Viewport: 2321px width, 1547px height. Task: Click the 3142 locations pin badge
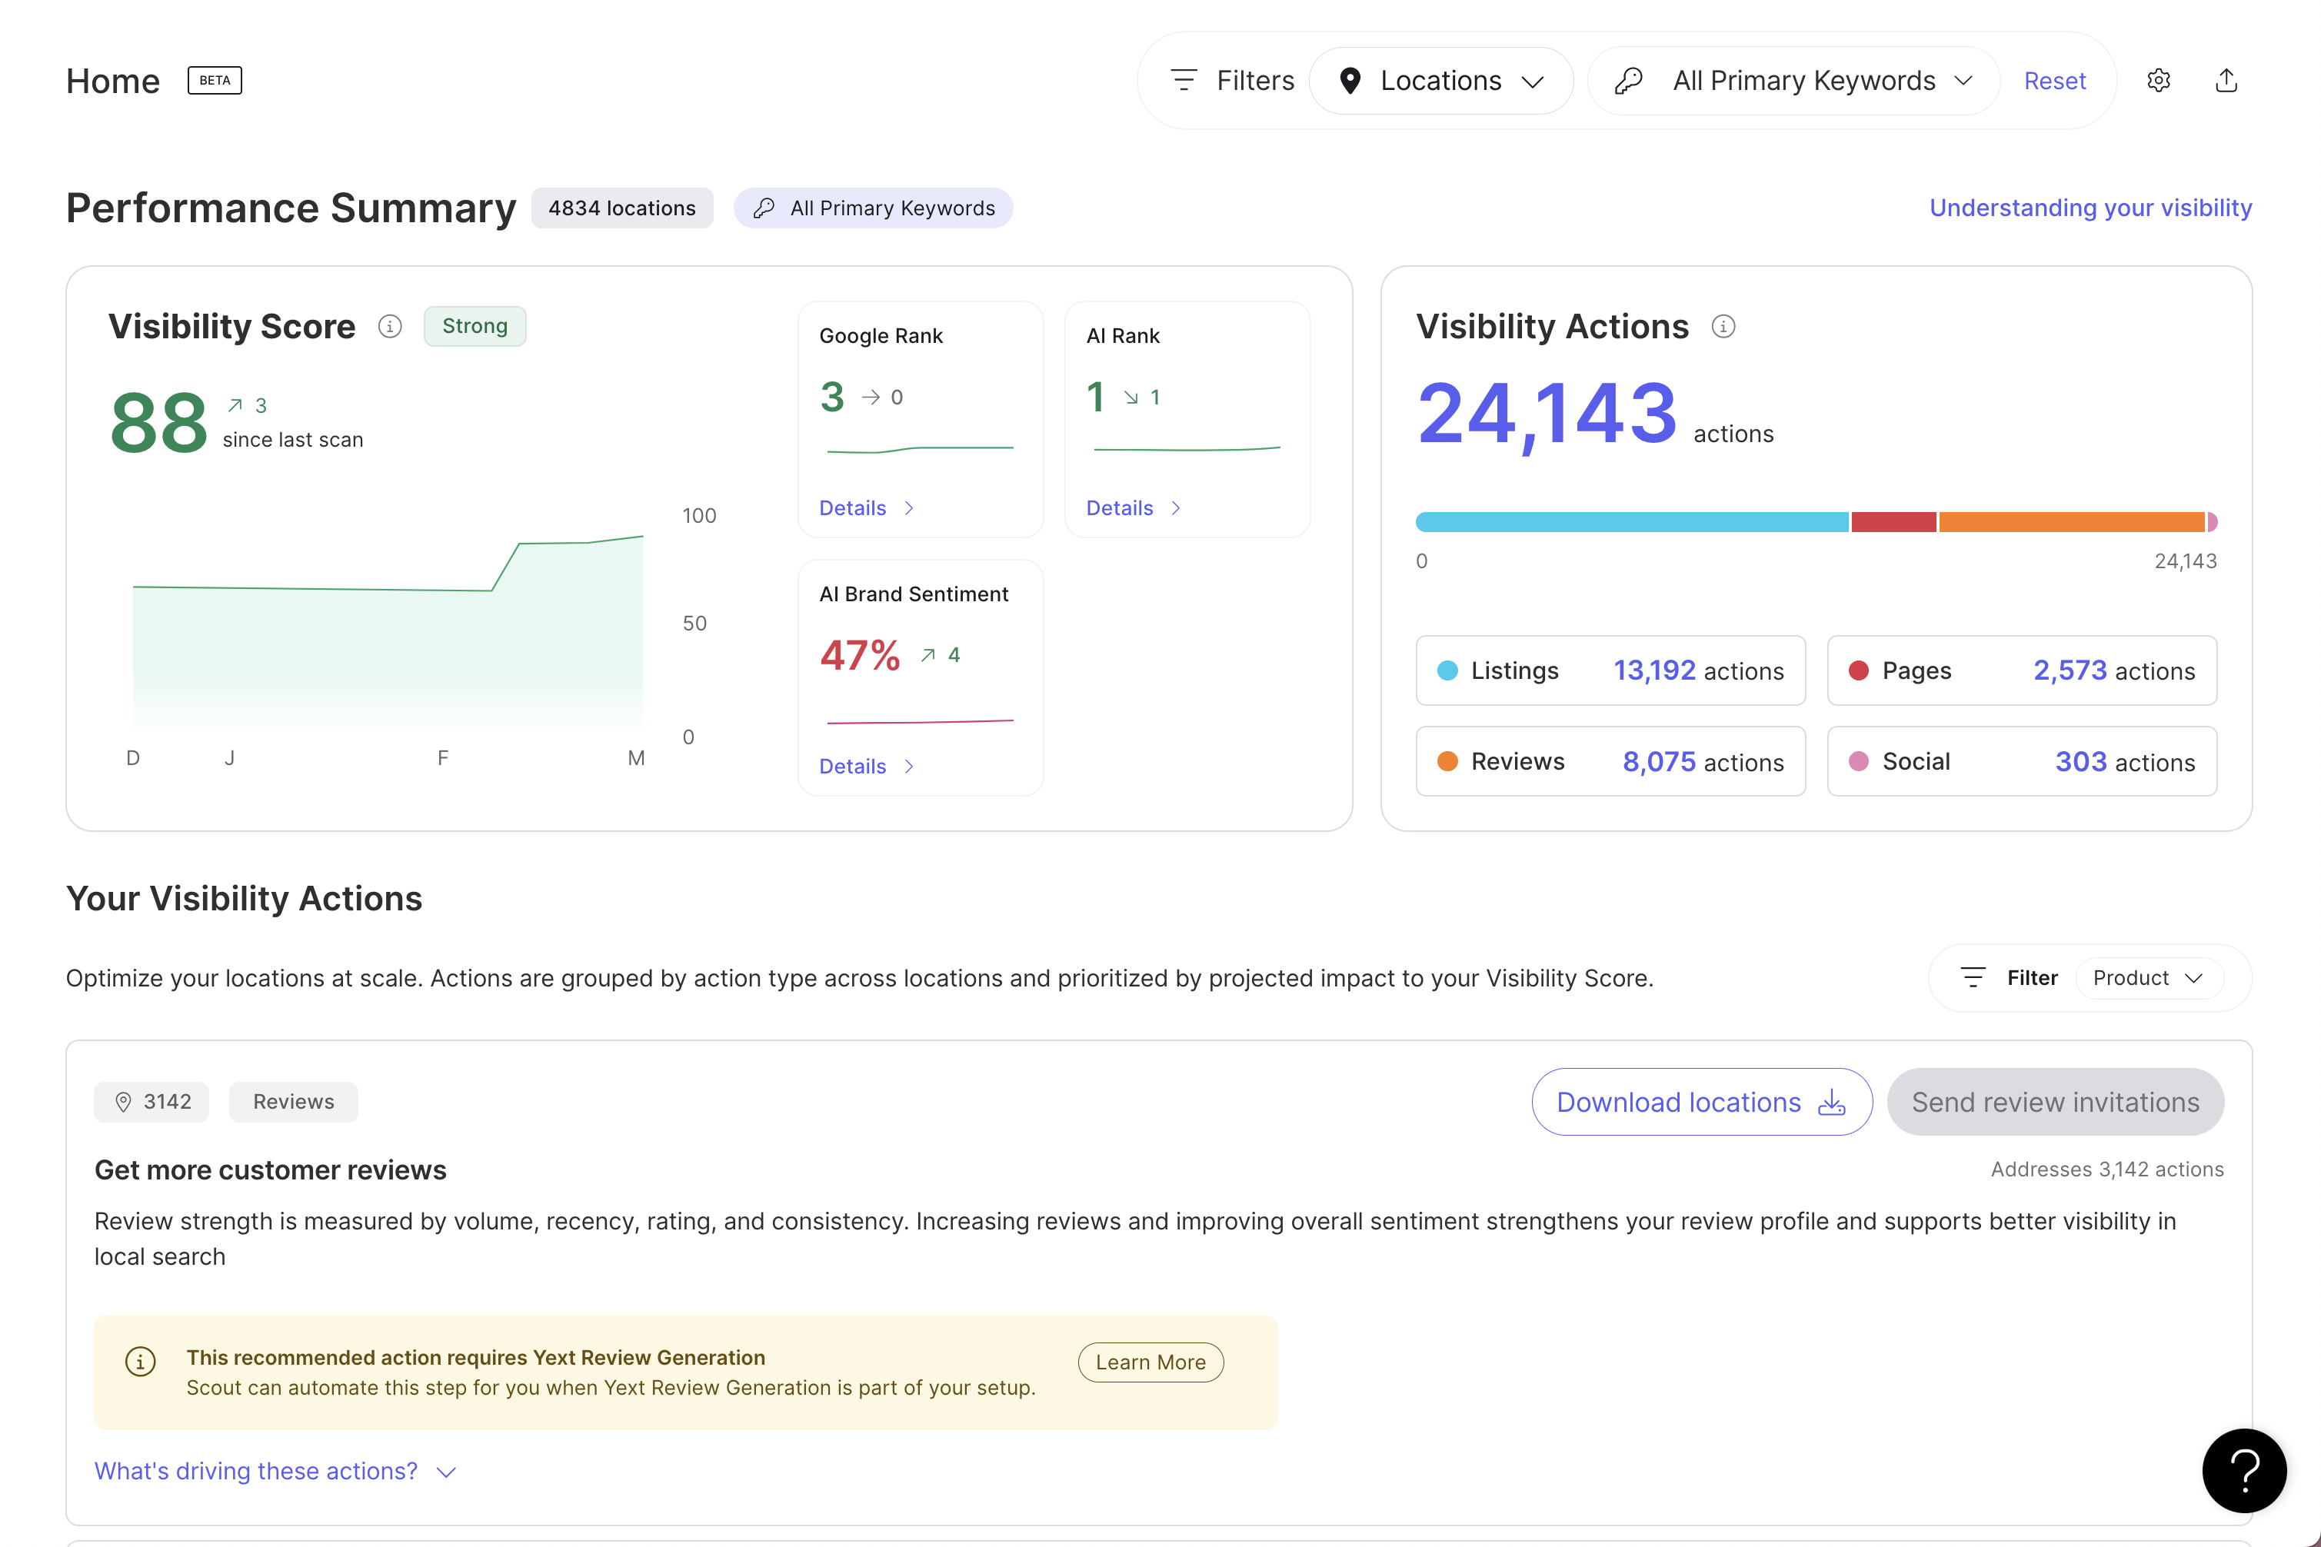152,1102
